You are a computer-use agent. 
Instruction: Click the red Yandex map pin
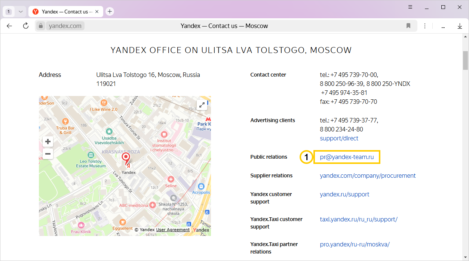coord(126,158)
